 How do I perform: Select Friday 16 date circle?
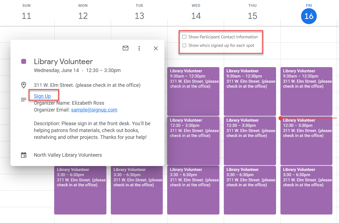pyautogui.click(x=309, y=16)
